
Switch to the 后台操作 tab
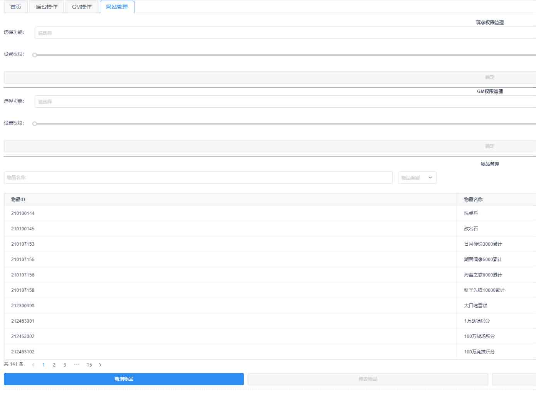coord(47,7)
